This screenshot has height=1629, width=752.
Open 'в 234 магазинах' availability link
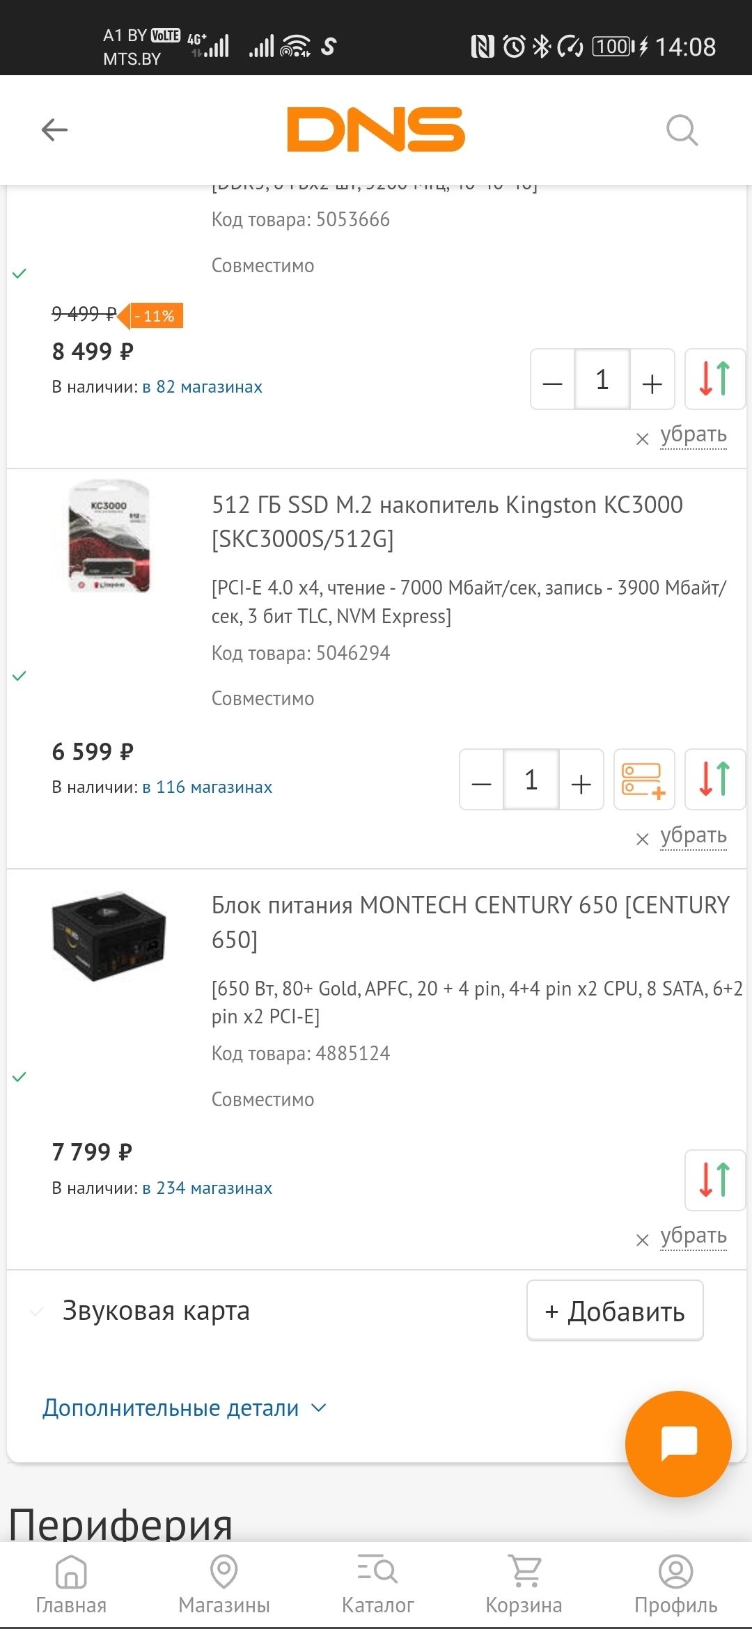tap(207, 1188)
